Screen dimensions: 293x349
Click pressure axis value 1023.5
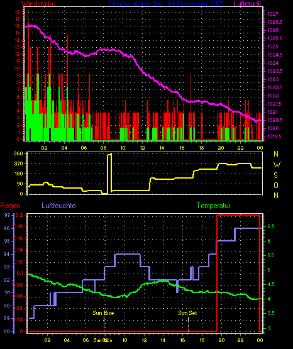click(275, 71)
